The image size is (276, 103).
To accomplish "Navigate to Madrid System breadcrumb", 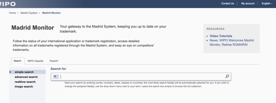I will [x=29, y=13].
